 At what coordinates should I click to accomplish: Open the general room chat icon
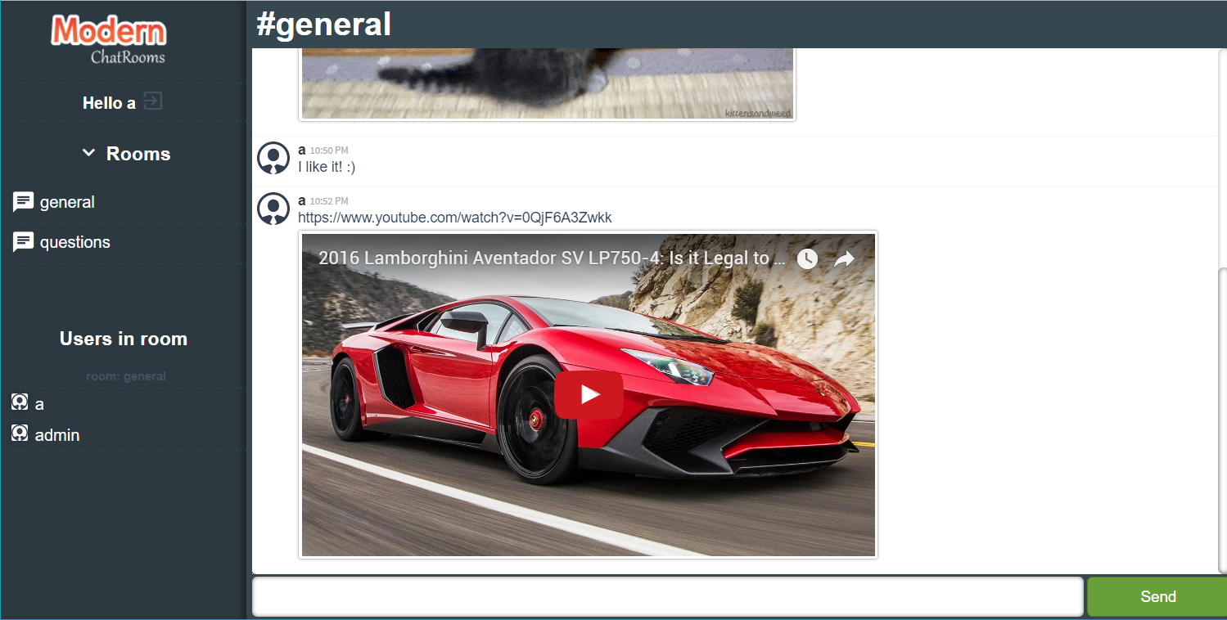pyautogui.click(x=23, y=202)
